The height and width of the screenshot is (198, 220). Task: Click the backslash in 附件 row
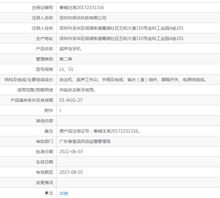(60, 111)
